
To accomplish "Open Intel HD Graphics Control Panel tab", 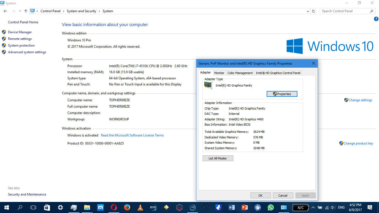I will point(278,73).
